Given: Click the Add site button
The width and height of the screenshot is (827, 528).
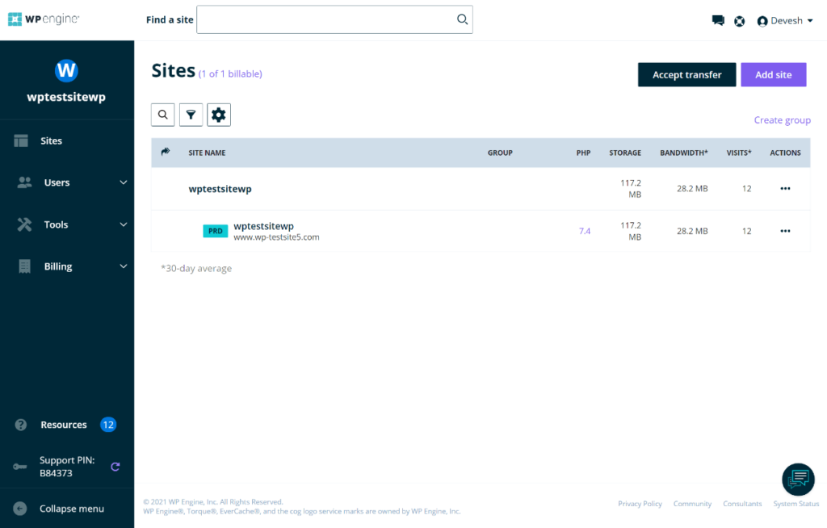Looking at the screenshot, I should (773, 74).
